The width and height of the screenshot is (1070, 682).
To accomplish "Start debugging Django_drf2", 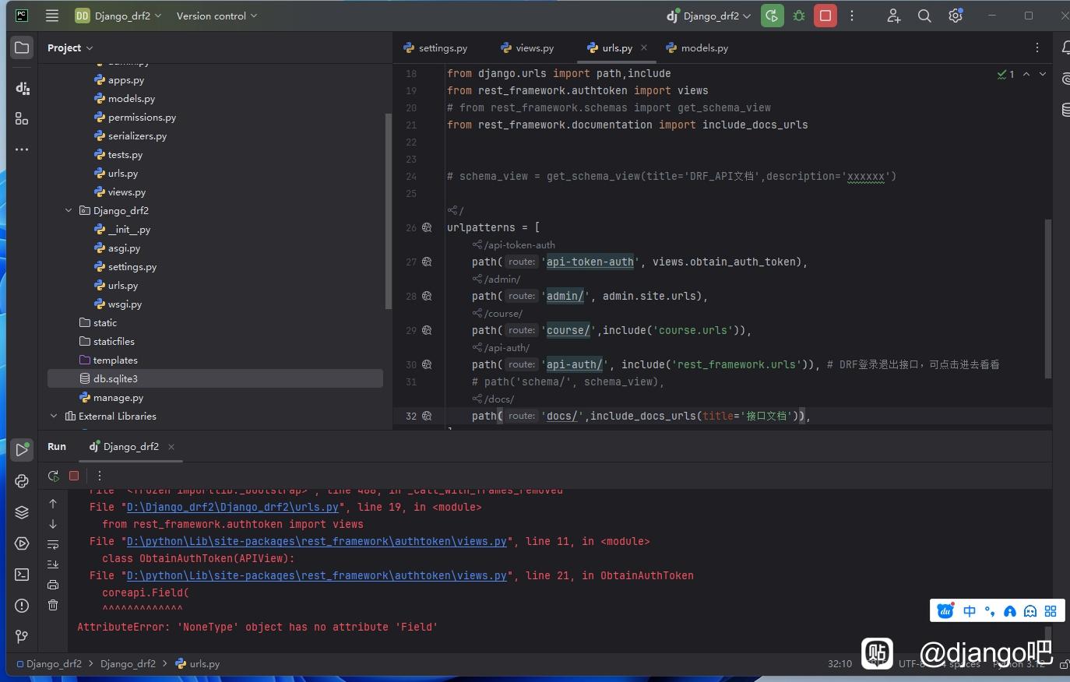I will tap(799, 16).
